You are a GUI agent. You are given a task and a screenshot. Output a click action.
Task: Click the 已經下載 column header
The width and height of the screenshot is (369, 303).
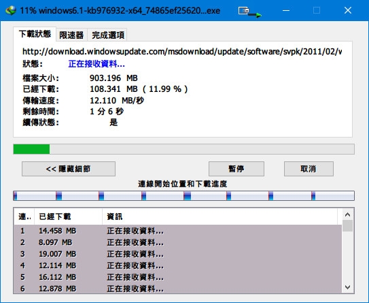[x=68, y=217]
